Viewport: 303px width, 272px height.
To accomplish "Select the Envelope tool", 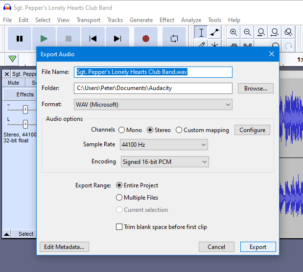I will (215, 32).
